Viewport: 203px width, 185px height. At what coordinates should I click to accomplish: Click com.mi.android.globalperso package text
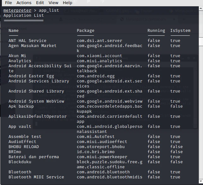pos(110,127)
